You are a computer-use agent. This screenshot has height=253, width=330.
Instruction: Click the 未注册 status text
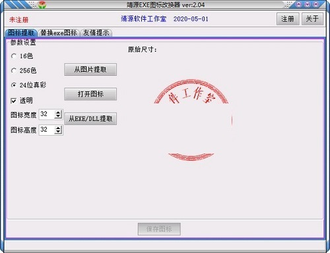click(x=19, y=20)
